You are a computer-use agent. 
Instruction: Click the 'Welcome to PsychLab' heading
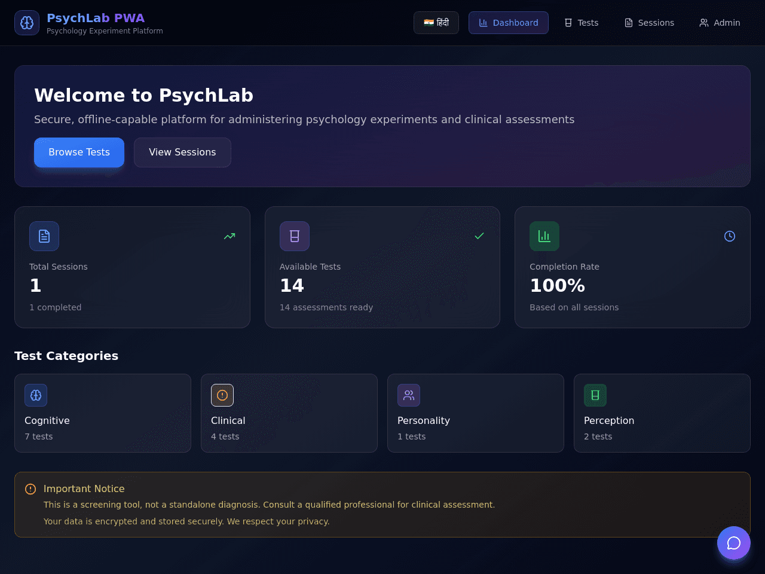coord(143,96)
